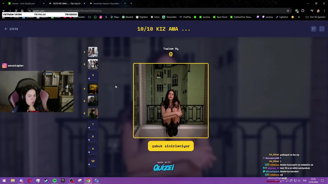Screen dimensions: 328x184
Task: Open the Maps bookmark
Action: [115, 17]
